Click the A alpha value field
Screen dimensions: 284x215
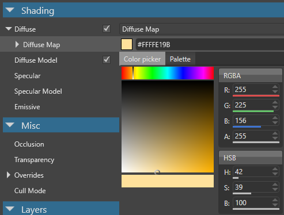(x=252, y=136)
